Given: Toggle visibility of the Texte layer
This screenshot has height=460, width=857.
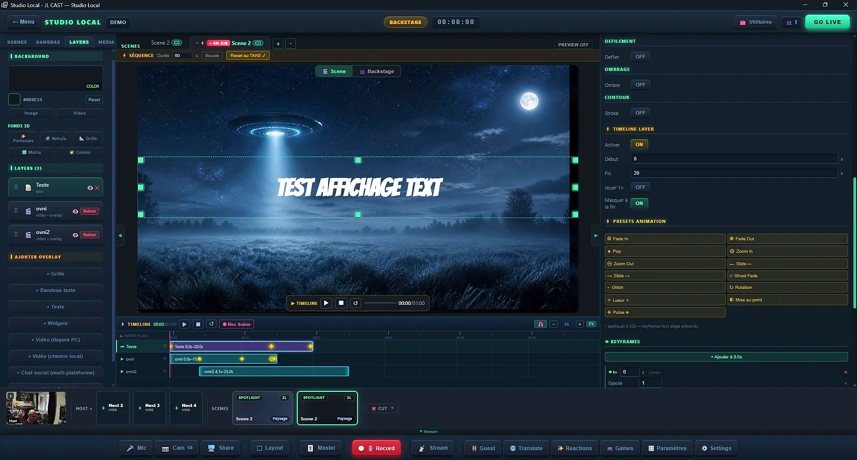Looking at the screenshot, I should [x=90, y=188].
